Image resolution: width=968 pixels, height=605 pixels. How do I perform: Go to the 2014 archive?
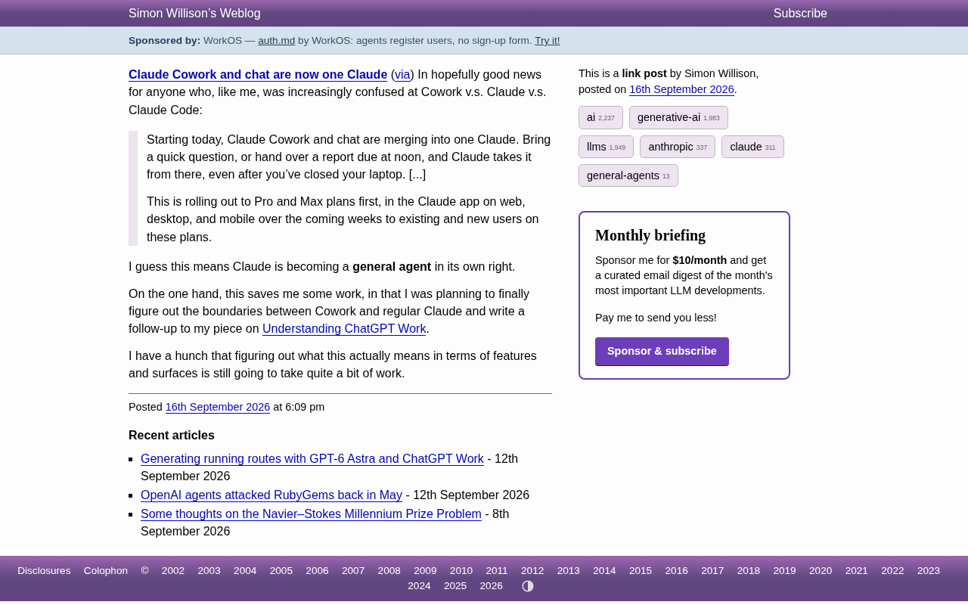604,571
